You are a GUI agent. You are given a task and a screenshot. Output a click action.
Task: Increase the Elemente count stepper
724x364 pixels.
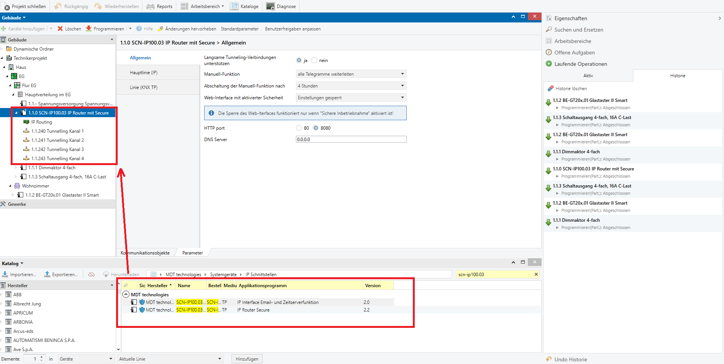[42, 357]
